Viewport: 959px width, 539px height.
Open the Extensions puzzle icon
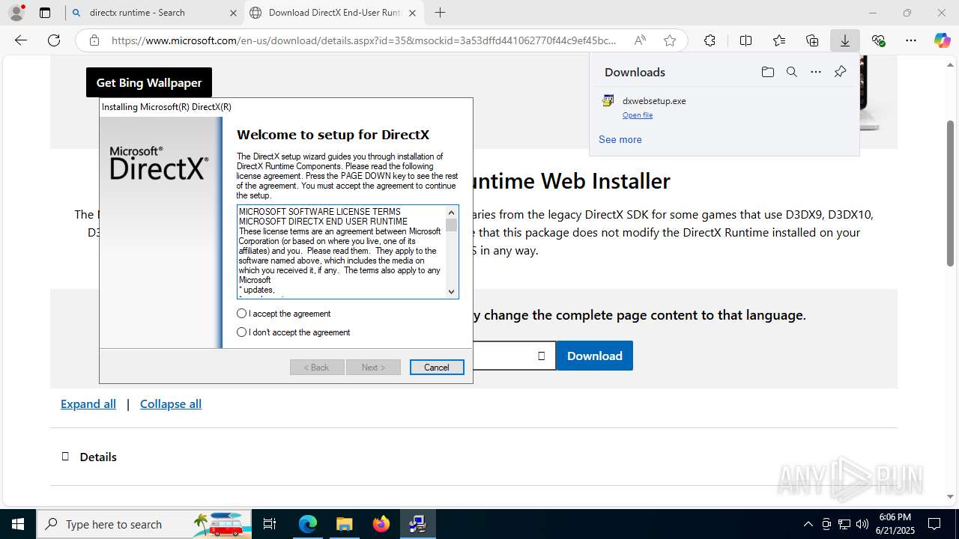(710, 40)
